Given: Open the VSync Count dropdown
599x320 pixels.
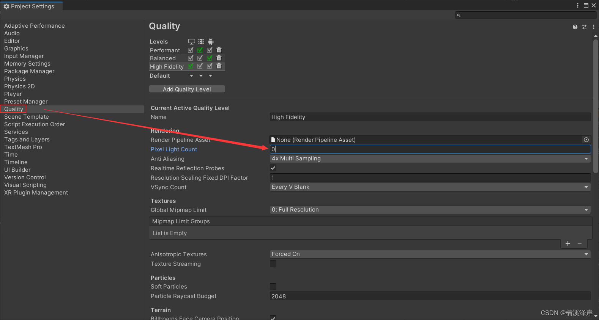Looking at the screenshot, I should click(430, 187).
